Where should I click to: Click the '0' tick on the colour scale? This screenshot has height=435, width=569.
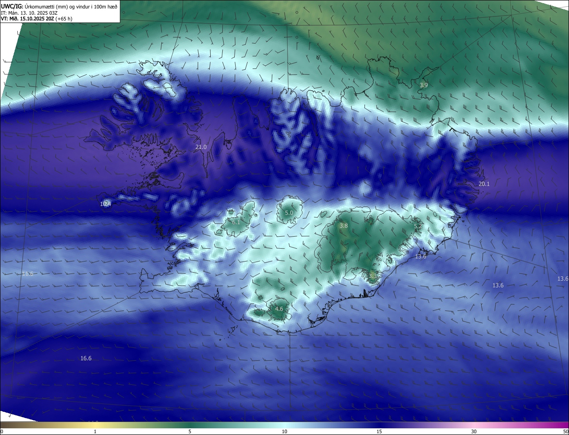(2, 431)
